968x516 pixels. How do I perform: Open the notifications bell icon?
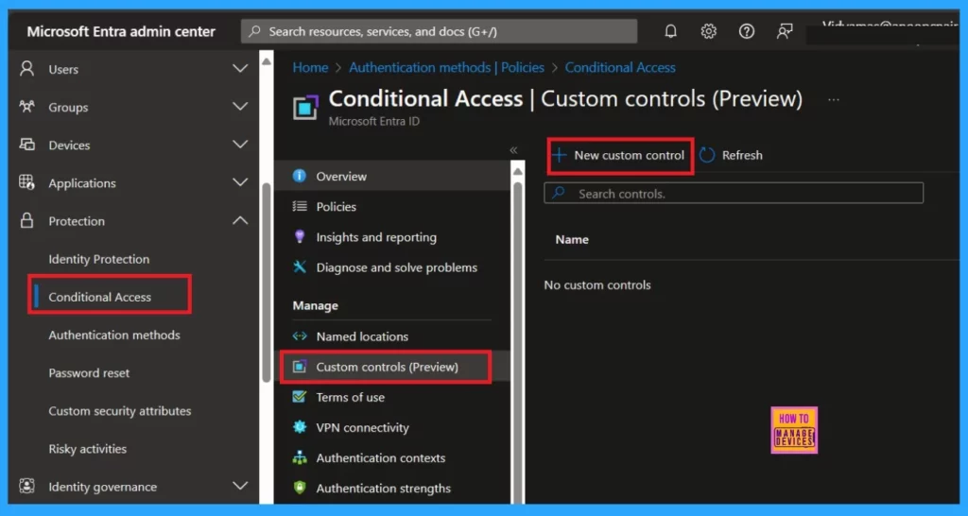[670, 31]
